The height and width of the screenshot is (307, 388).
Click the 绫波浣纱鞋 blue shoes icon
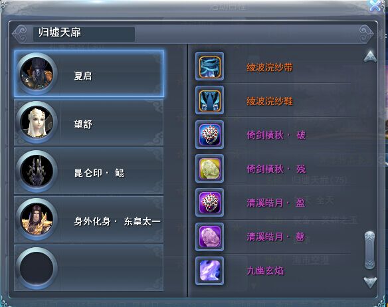click(209, 100)
